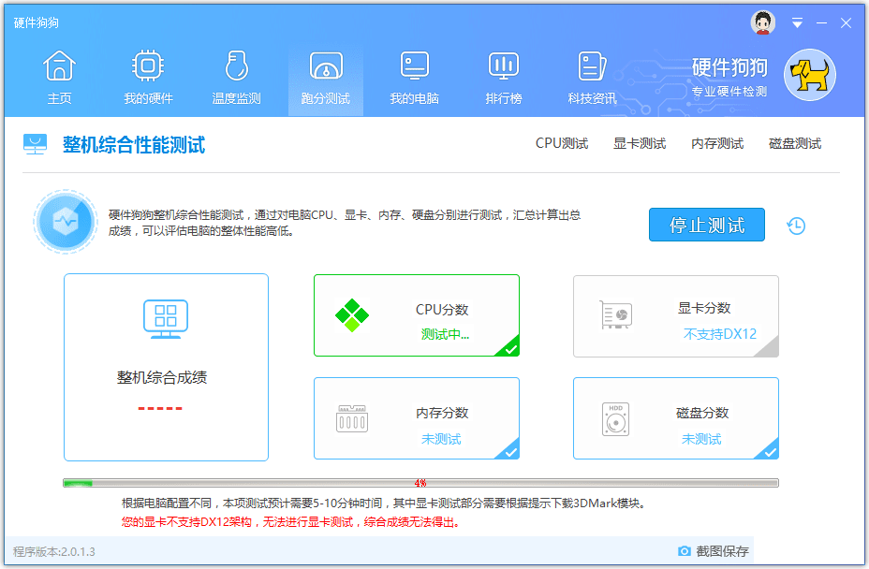
Task: Click the graphics card icon
Action: [616, 314]
